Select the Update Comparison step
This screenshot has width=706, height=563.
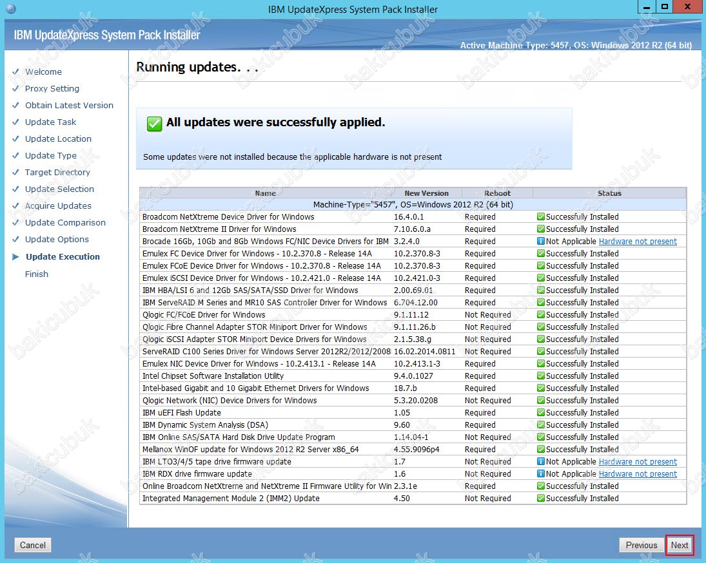[x=65, y=223]
